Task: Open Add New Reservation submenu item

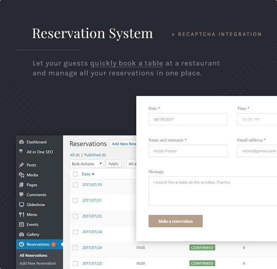Action: pyautogui.click(x=38, y=263)
